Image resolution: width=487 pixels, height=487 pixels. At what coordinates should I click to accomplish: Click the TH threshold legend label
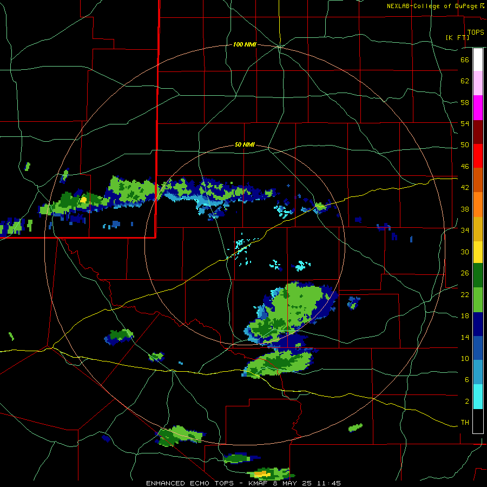[465, 423]
